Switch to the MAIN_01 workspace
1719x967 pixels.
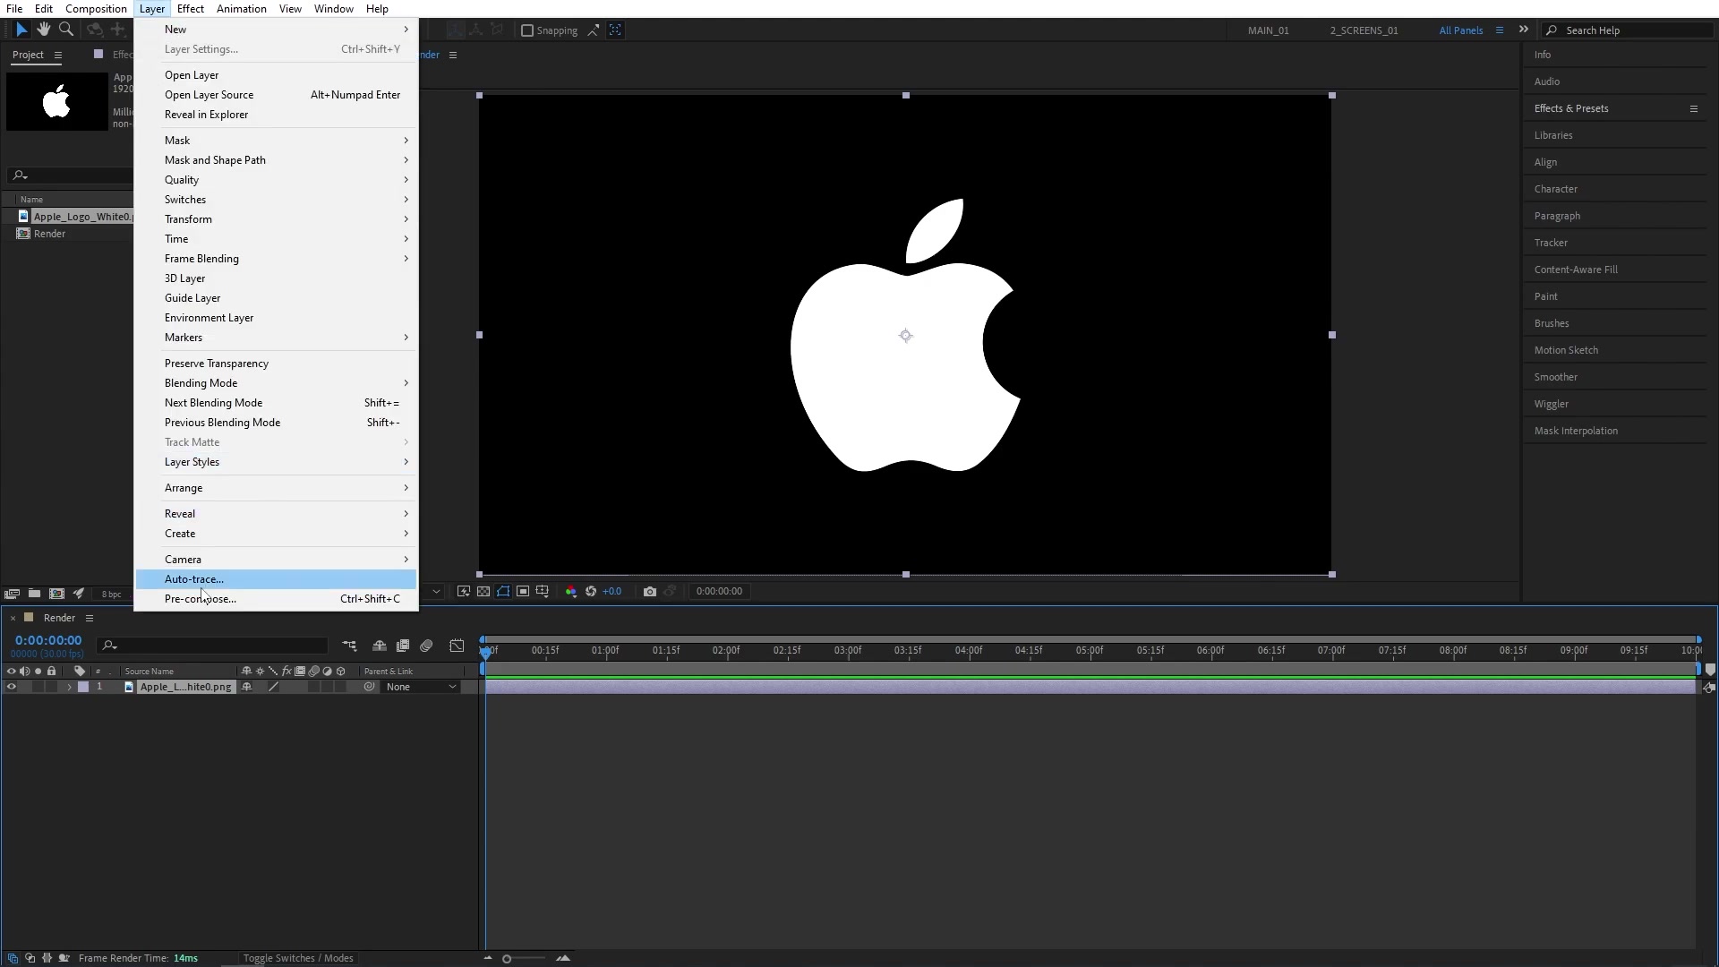point(1269,30)
